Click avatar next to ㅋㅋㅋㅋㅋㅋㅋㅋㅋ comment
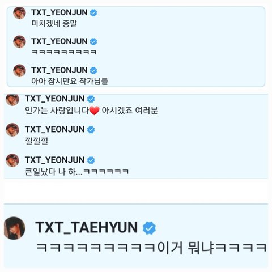The width and height of the screenshot is (272, 272). [19, 42]
